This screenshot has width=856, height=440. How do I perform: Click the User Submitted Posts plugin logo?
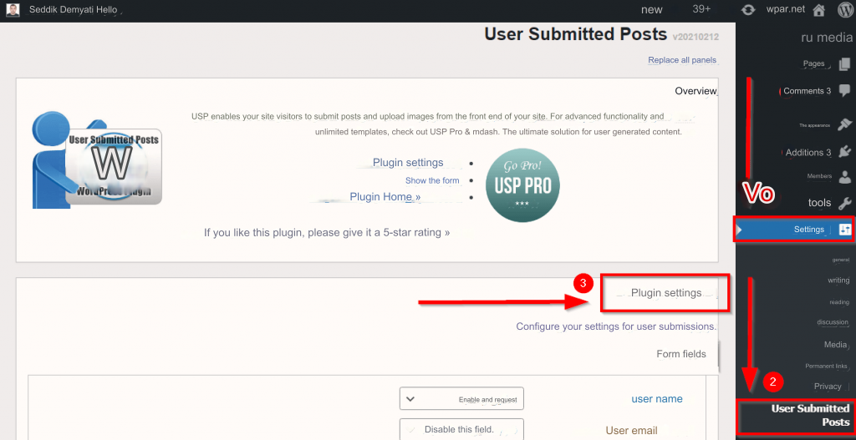tap(97, 159)
